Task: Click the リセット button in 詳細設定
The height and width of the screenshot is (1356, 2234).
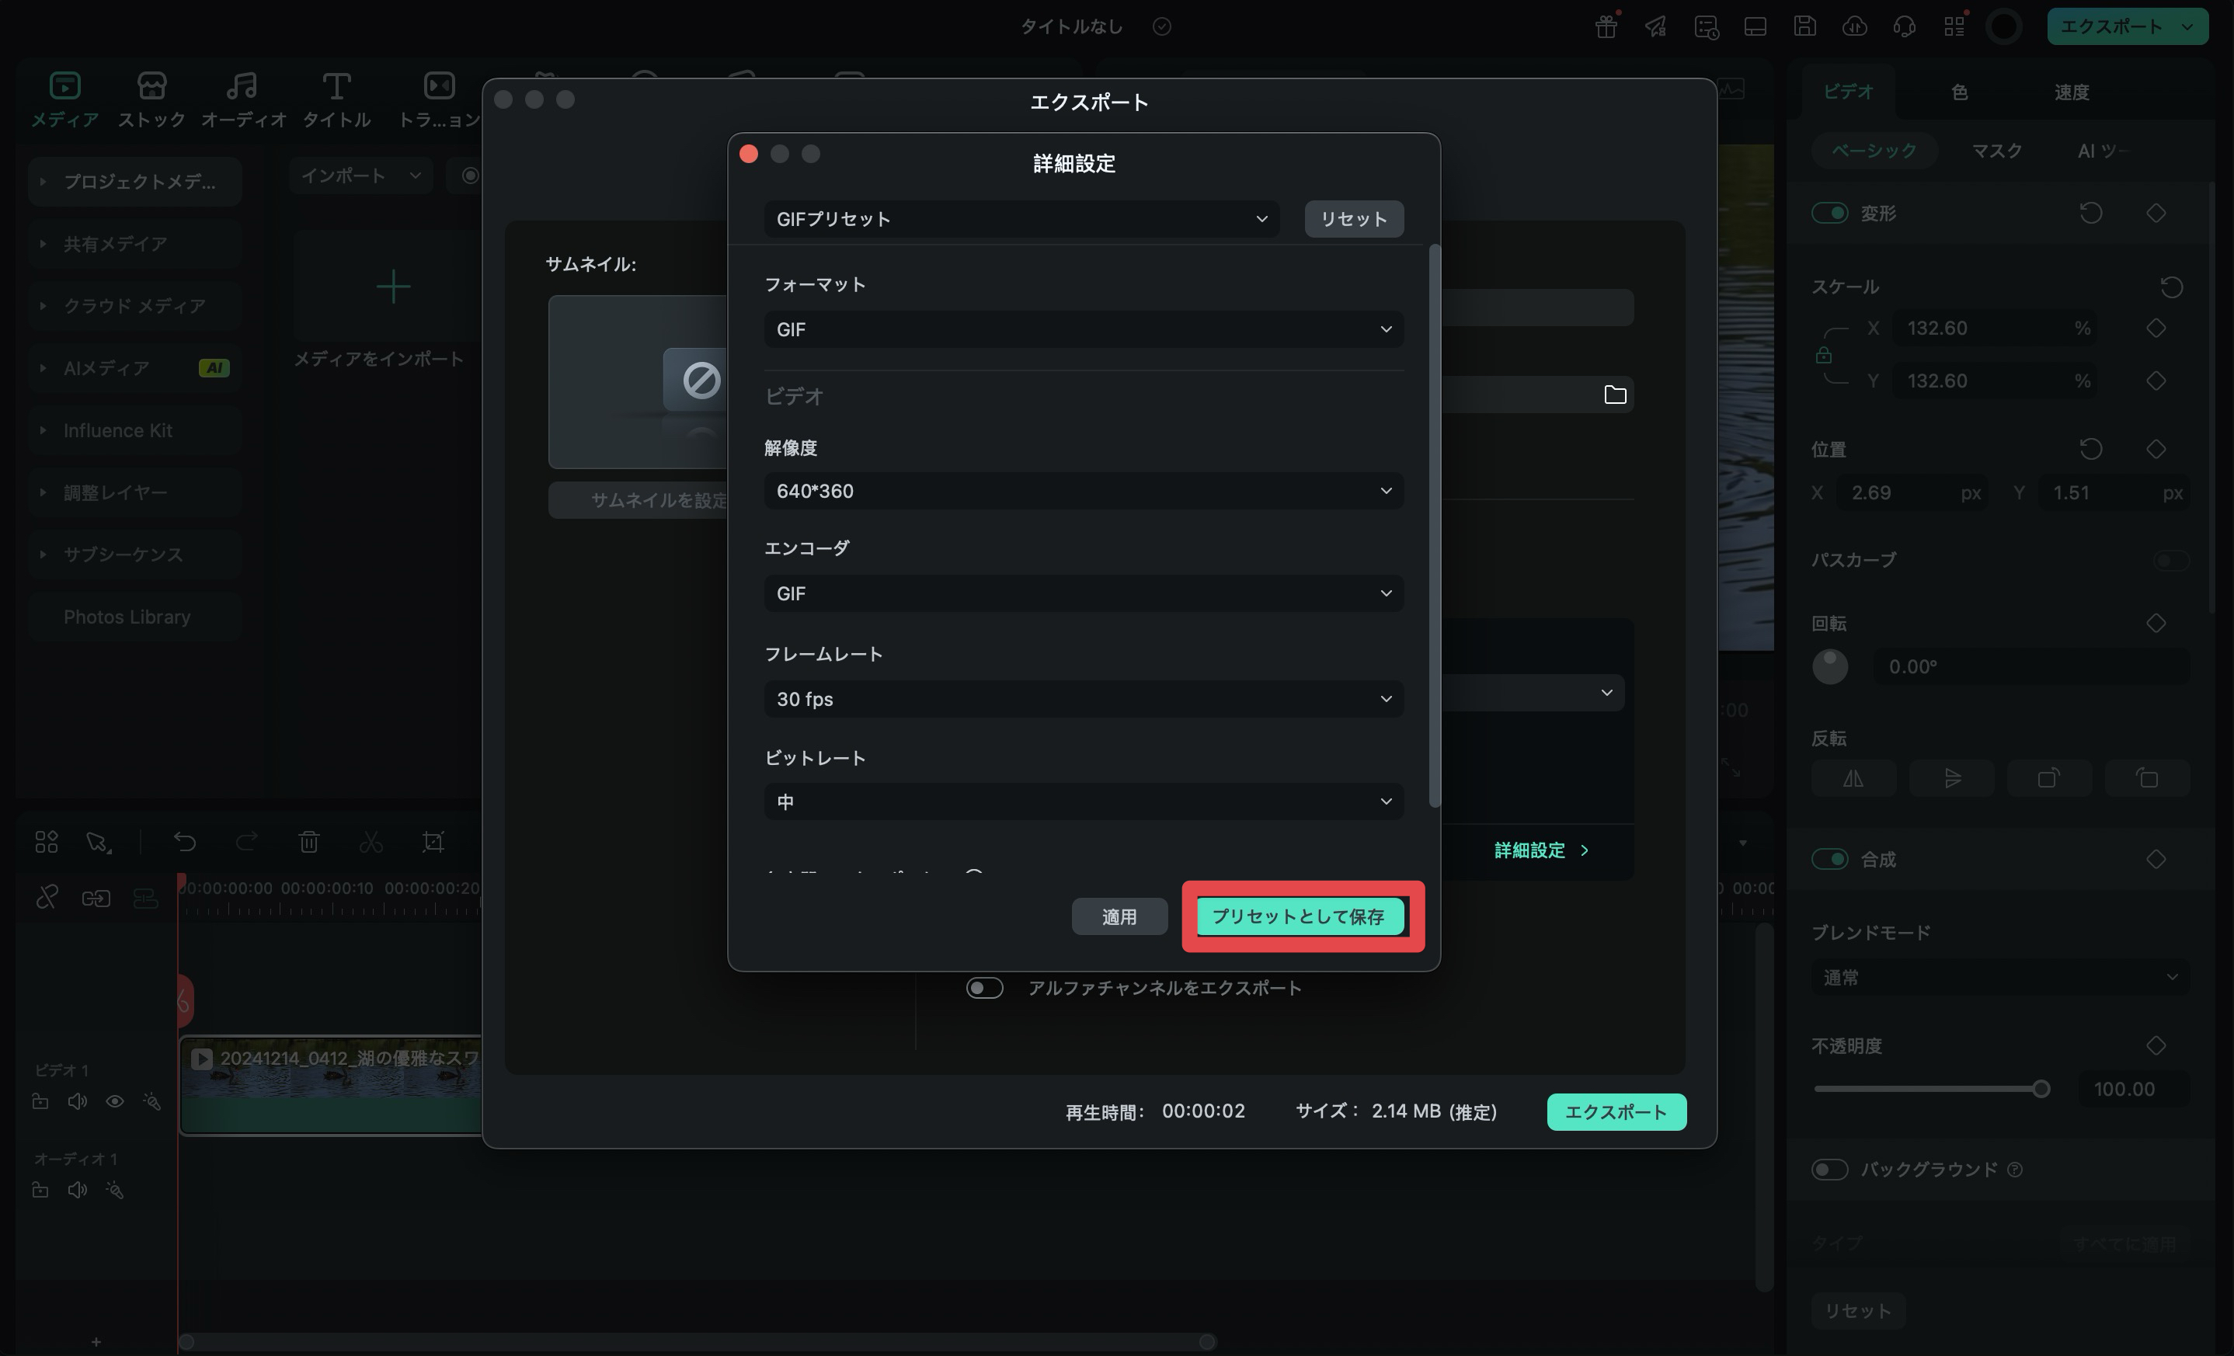Action: [1354, 219]
